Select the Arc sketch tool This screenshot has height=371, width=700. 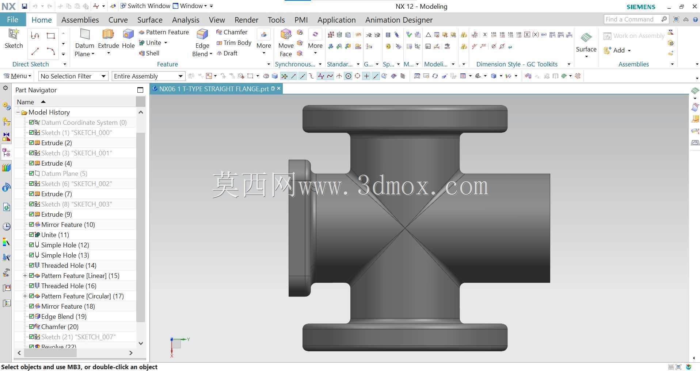(51, 51)
